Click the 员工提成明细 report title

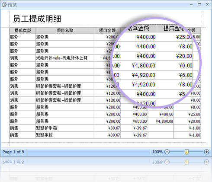click(x=37, y=19)
